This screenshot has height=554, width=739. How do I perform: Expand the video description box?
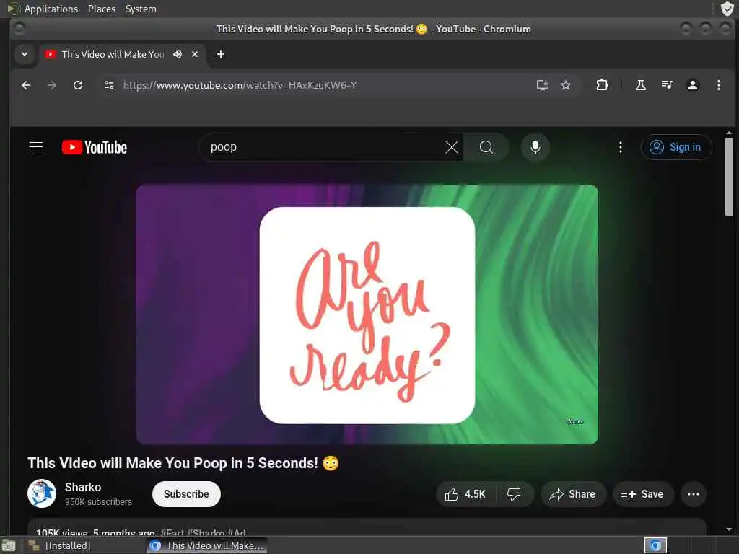coord(367,527)
